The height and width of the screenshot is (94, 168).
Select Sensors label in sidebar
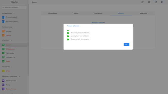coord(8,45)
